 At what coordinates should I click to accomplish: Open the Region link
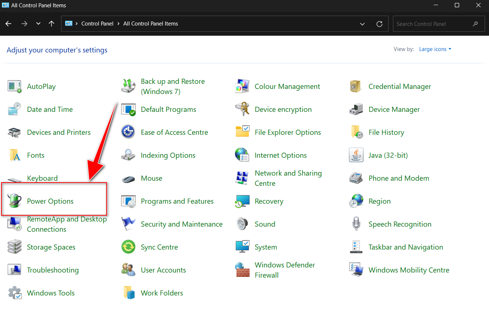379,201
